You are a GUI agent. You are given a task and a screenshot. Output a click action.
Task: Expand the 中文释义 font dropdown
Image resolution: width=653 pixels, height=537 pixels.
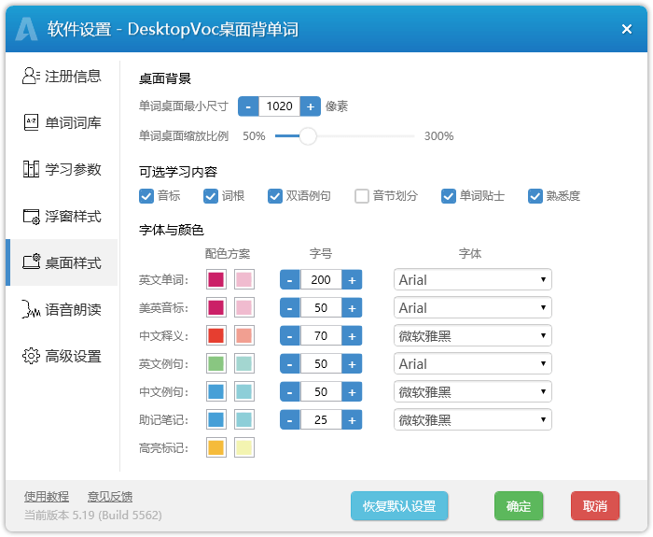[x=472, y=336]
